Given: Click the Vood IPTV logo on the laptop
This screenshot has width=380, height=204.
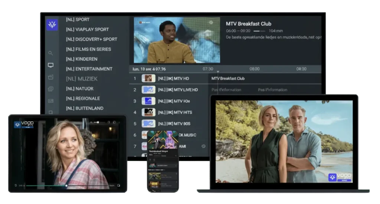Looking at the screenshot, I should point(340,177).
